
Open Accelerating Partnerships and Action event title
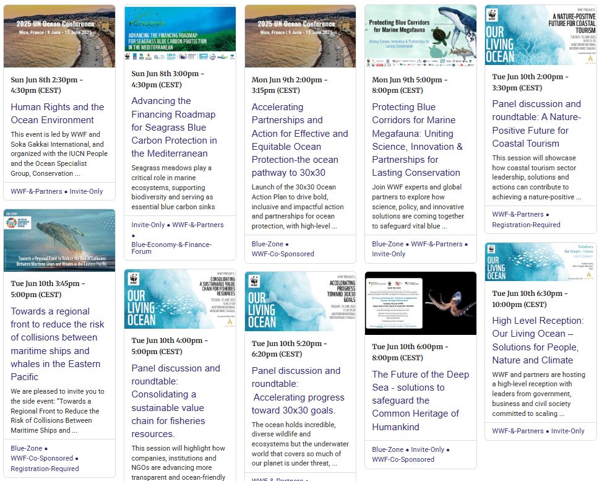pyautogui.click(x=300, y=140)
